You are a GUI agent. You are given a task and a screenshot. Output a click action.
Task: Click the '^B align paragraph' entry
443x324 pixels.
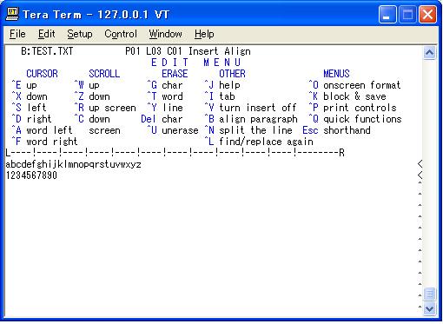[x=251, y=119]
